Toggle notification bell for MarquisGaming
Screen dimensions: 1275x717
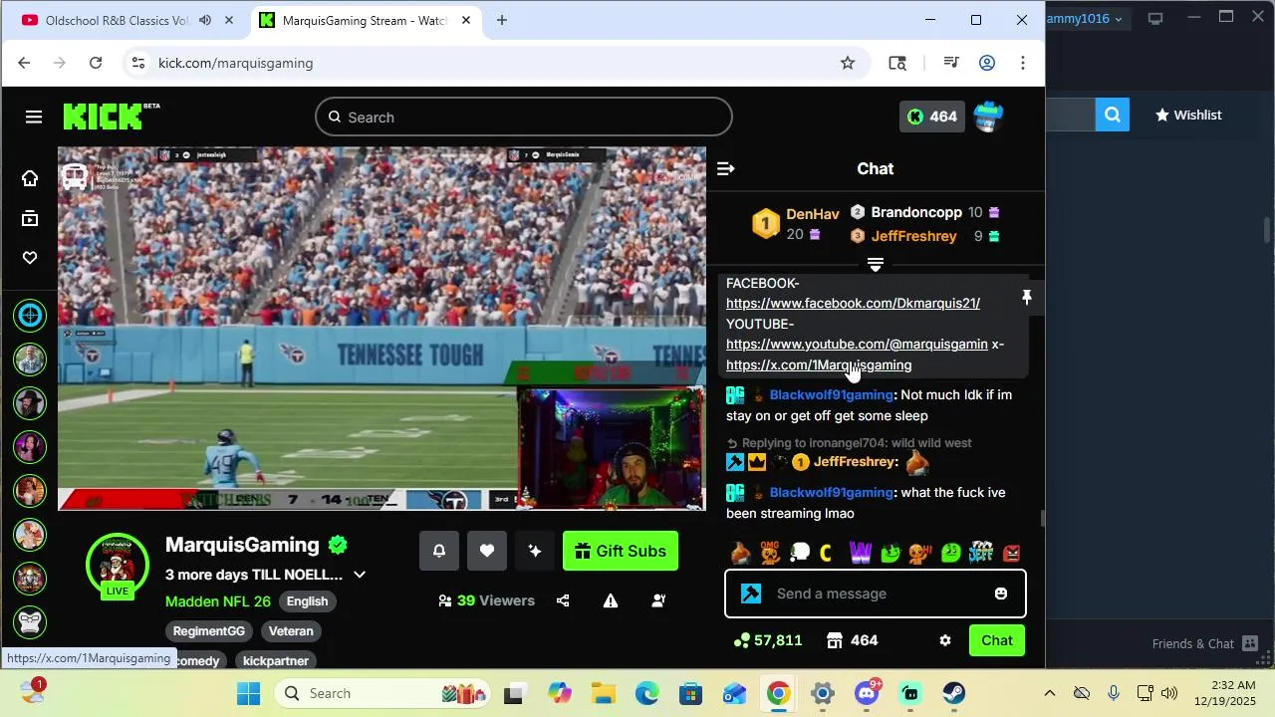click(x=439, y=551)
